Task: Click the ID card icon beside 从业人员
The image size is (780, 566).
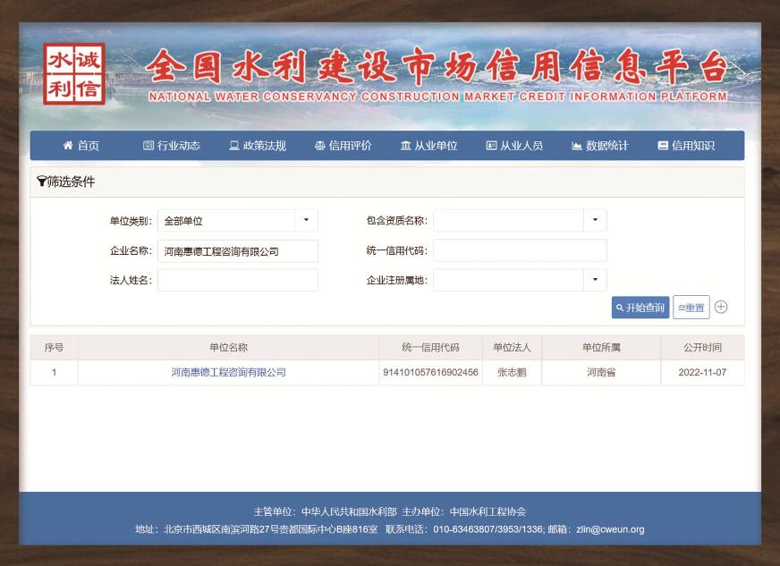Action: [491, 145]
